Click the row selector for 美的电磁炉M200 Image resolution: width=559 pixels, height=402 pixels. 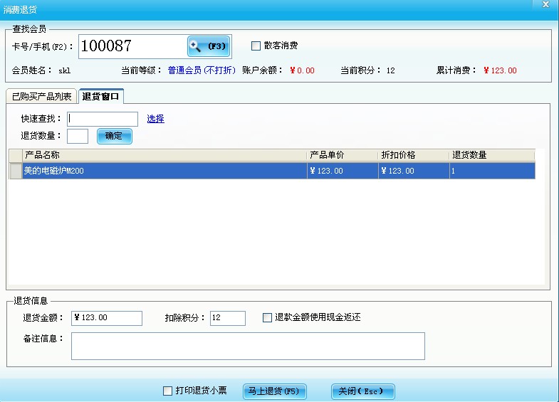(15, 171)
